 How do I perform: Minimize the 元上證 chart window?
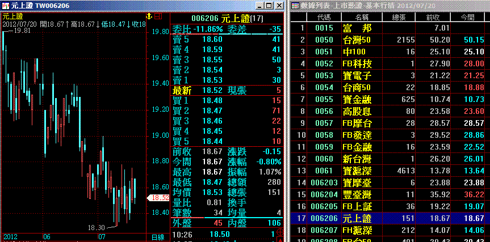260,5
